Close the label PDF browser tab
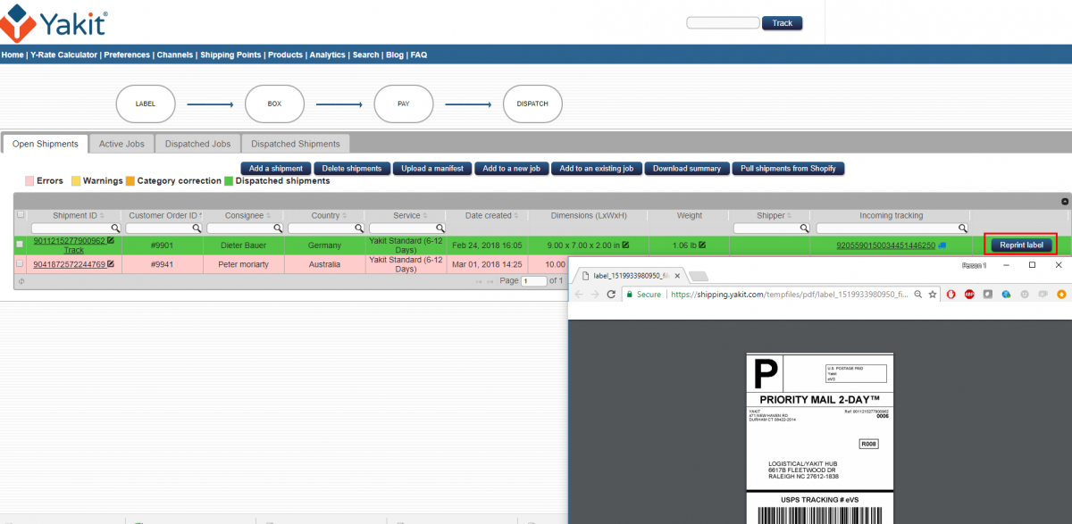The height and width of the screenshot is (524, 1072). pos(677,276)
